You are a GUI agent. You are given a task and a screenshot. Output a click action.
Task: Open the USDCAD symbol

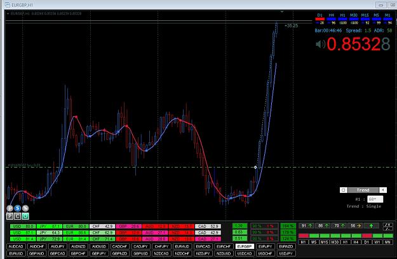pyautogui.click(x=245, y=253)
